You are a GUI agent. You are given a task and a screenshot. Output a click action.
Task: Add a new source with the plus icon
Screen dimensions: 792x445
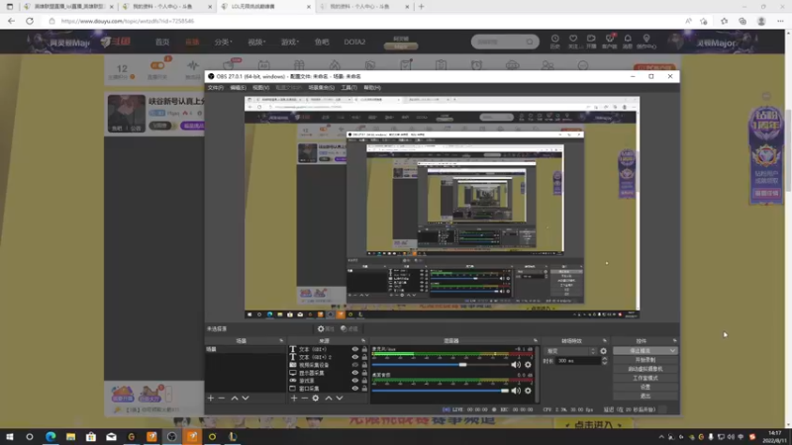pos(294,399)
